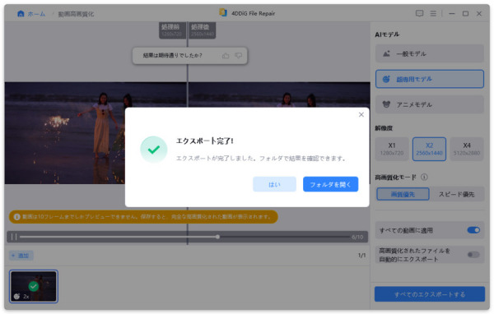Click the thumbs up feedback icon
The width and height of the screenshot is (494, 314).
coord(226,56)
